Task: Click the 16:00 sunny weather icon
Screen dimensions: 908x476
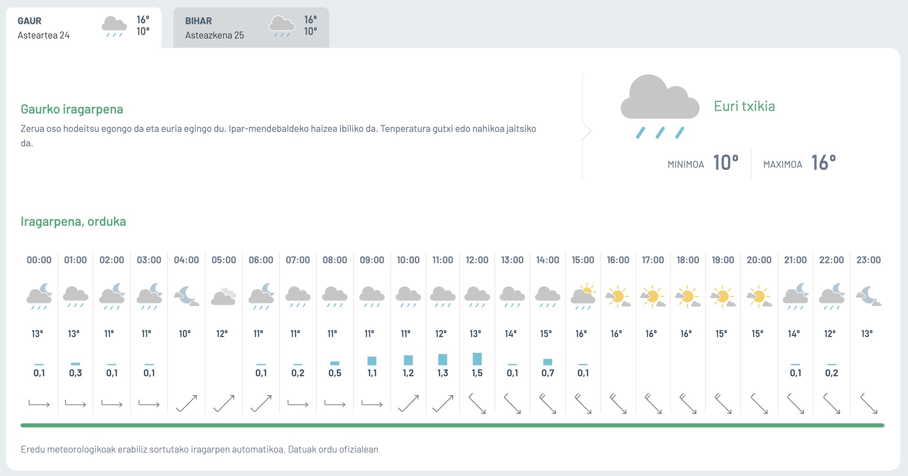Action: click(x=618, y=297)
